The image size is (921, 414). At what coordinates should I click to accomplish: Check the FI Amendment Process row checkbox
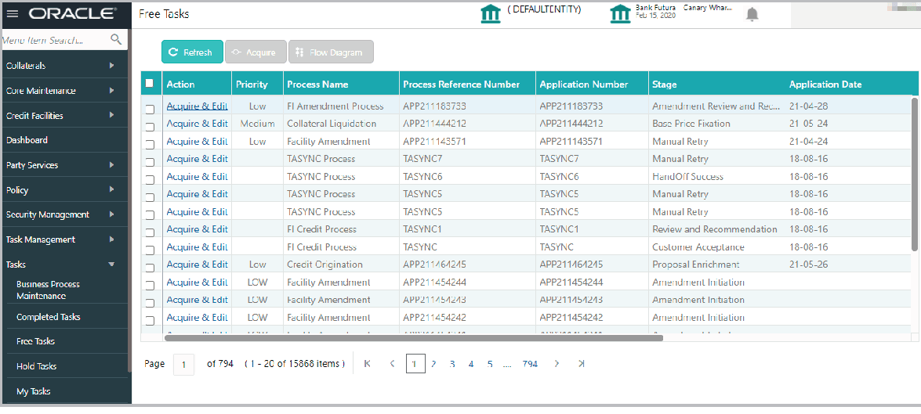(150, 109)
